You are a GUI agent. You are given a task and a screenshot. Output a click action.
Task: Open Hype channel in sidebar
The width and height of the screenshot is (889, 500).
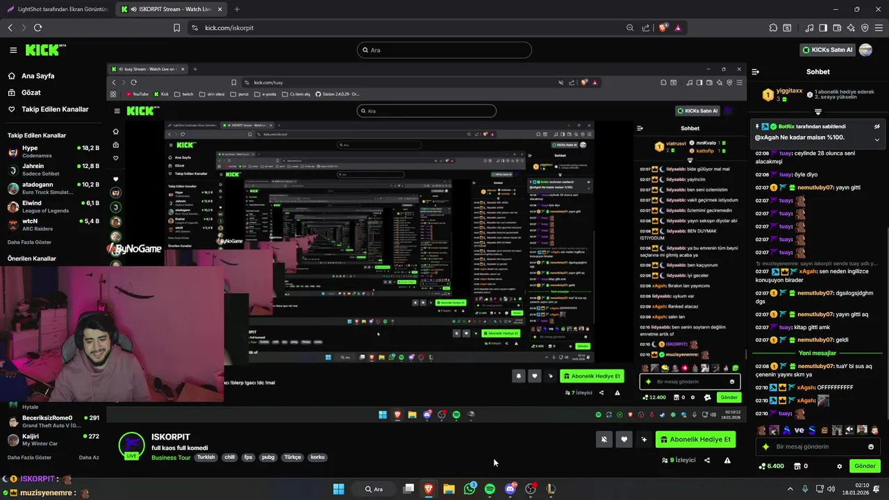tap(53, 151)
